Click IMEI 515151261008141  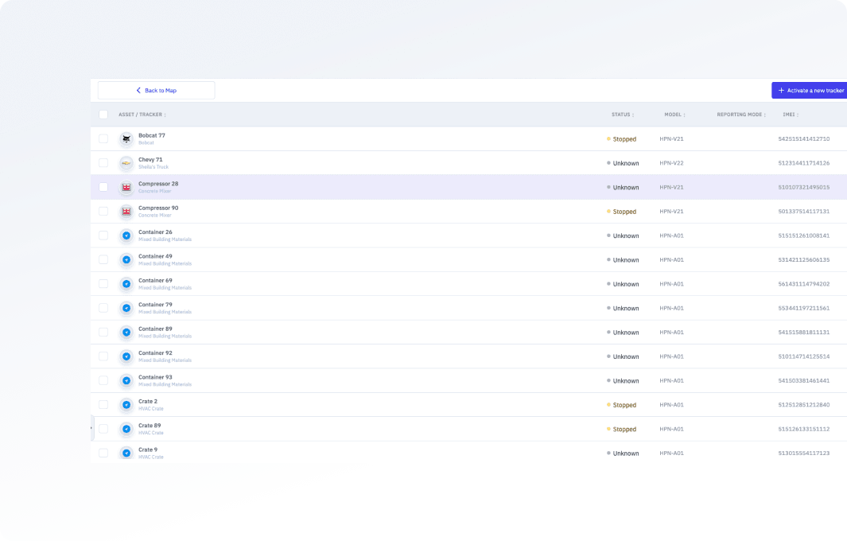(x=804, y=235)
